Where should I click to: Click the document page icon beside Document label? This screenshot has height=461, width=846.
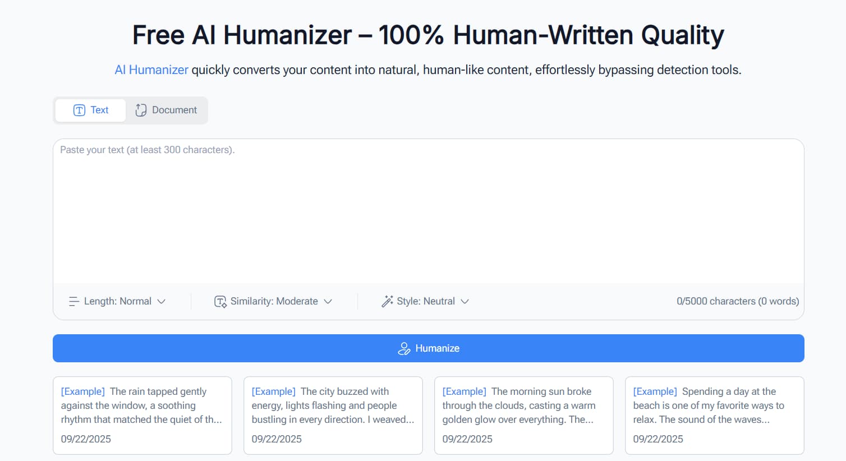tap(141, 110)
